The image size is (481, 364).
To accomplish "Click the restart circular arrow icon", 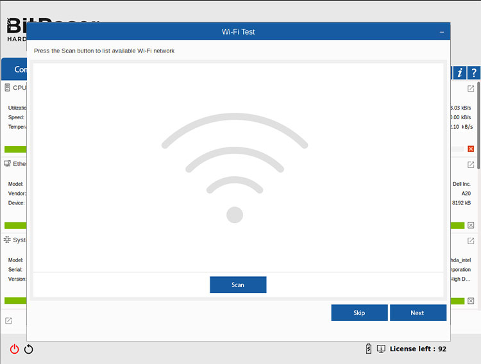I will [29, 349].
